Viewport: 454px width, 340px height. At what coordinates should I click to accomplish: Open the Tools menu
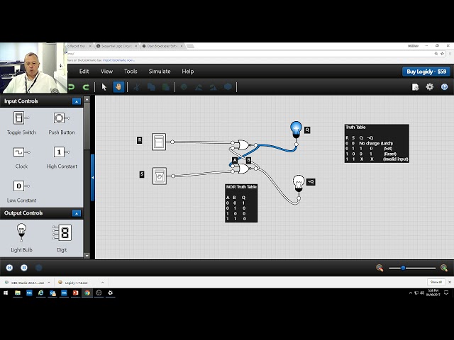[x=131, y=72]
